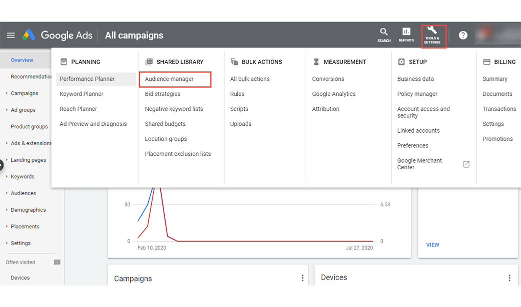
Task: Expand the Campaigns sidebar section
Action: [x=7, y=93]
